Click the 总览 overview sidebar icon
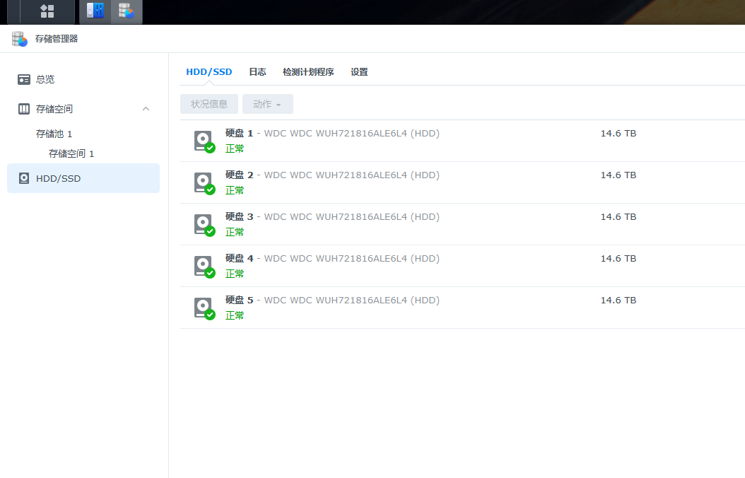745x478 pixels. click(x=24, y=79)
